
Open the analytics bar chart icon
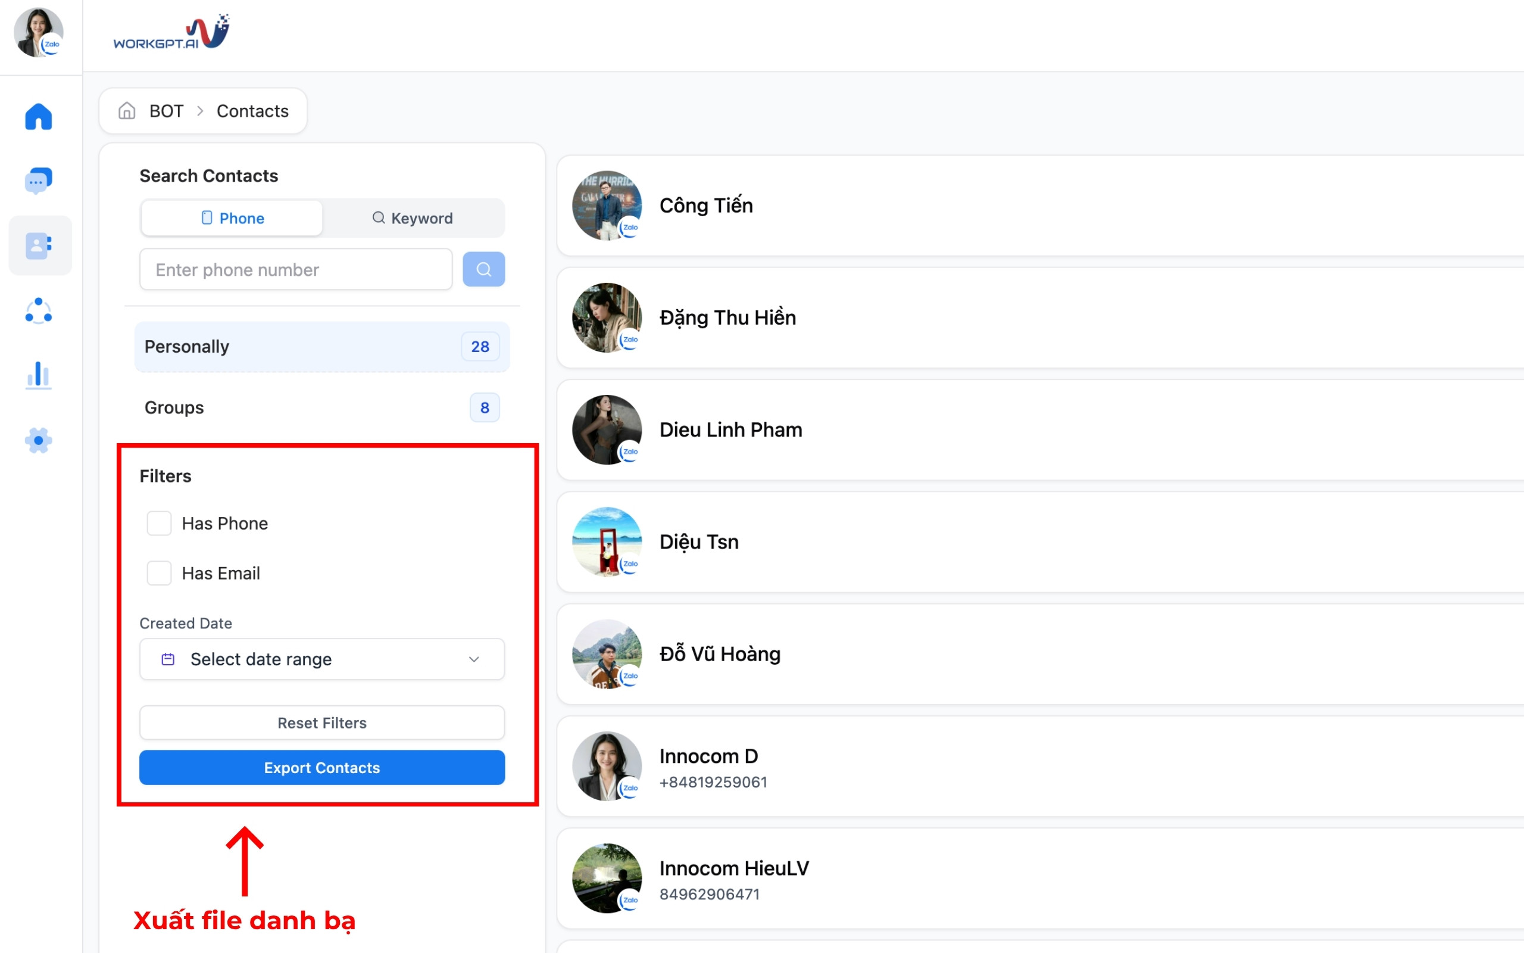pyautogui.click(x=39, y=376)
